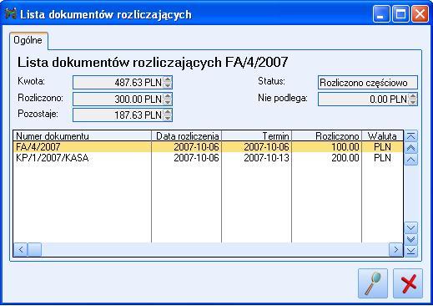
Task: Maximize the Lista dokumentów window
Action: 400,13
